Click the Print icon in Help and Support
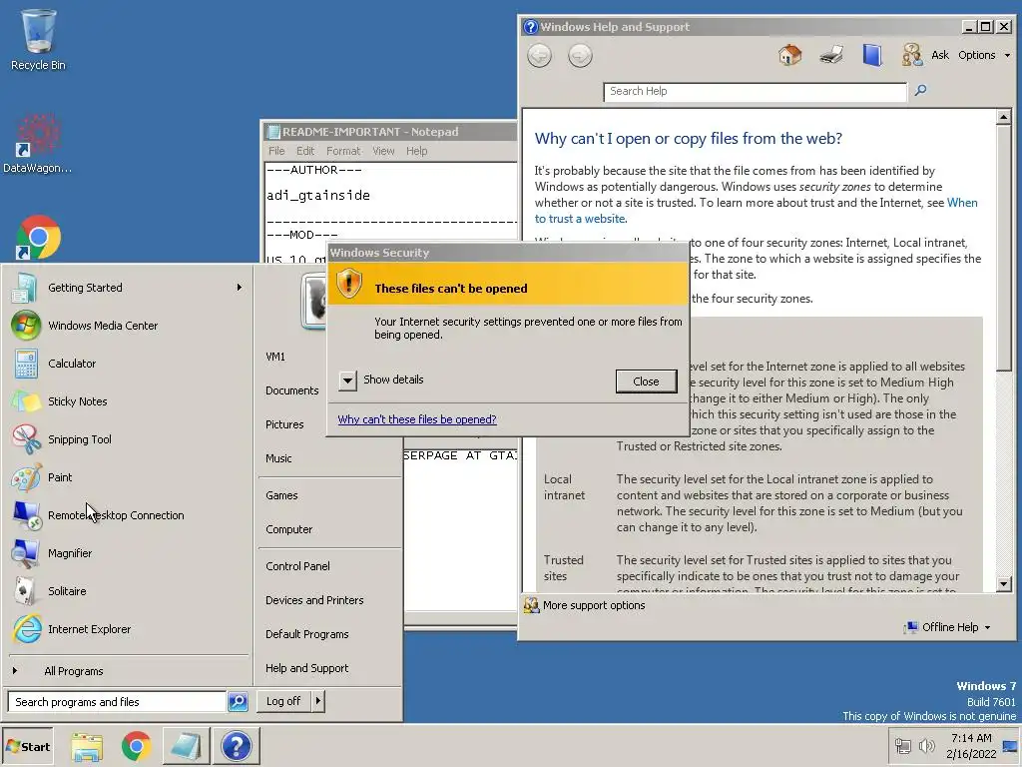This screenshot has height=767, width=1022. pos(831,55)
